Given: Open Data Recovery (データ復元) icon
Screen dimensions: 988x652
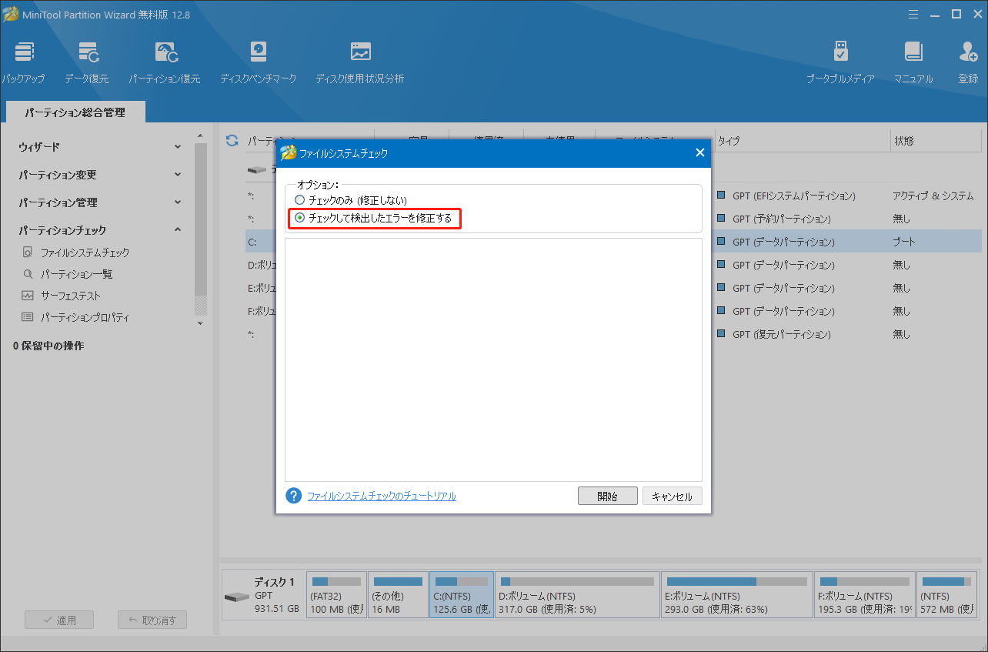Looking at the screenshot, I should [89, 52].
